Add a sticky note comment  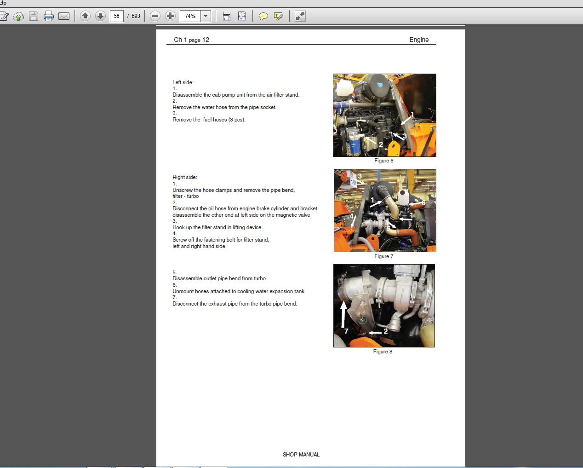[x=263, y=16]
